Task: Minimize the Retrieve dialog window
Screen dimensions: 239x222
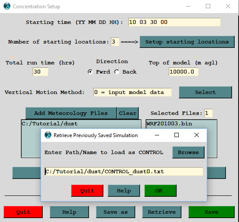Action: click(157, 135)
